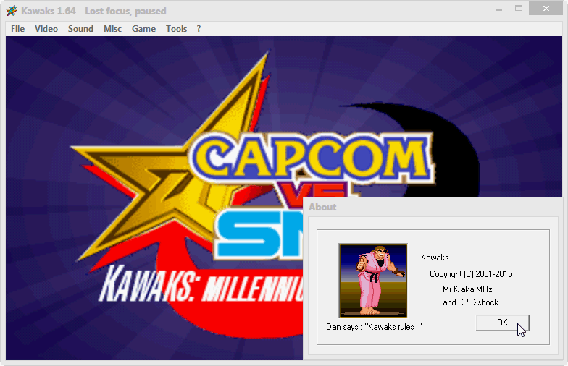Open the ? help menu
The image size is (568, 366).
tap(199, 29)
